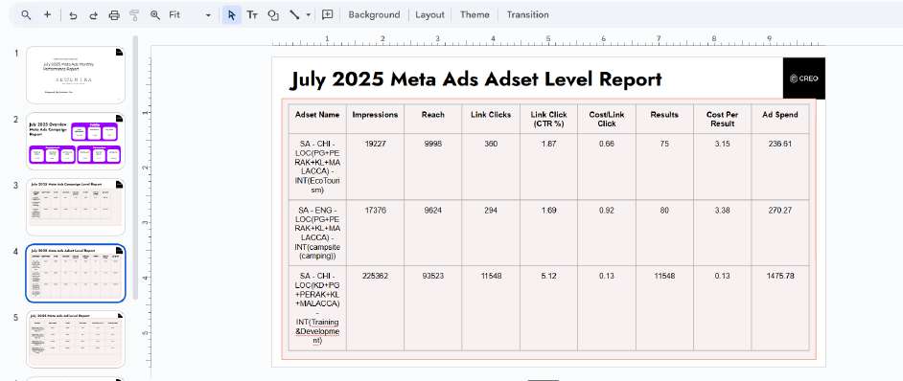This screenshot has width=903, height=381.
Task: Click the filmstrip vertical scrollbar
Action: click(x=135, y=167)
